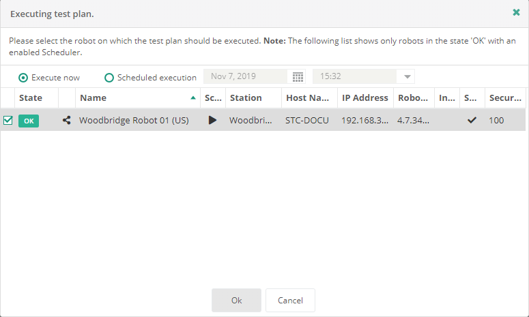Click the green OK state badge
Screen dimensions: 529x317
tap(29, 121)
